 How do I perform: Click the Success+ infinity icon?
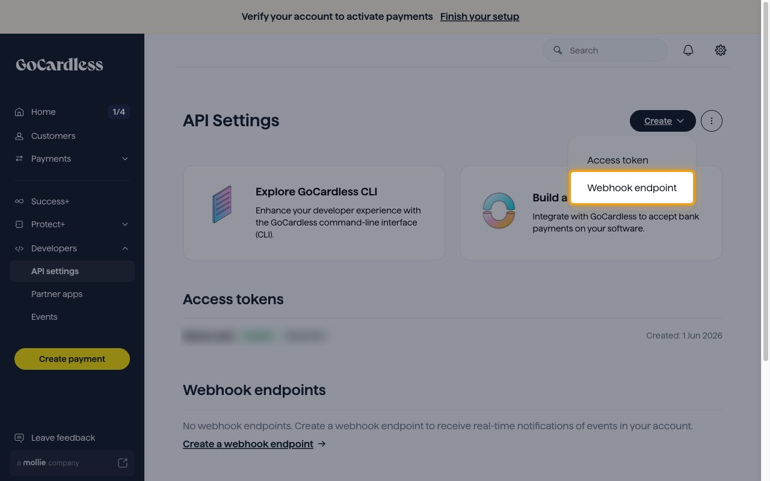(19, 201)
